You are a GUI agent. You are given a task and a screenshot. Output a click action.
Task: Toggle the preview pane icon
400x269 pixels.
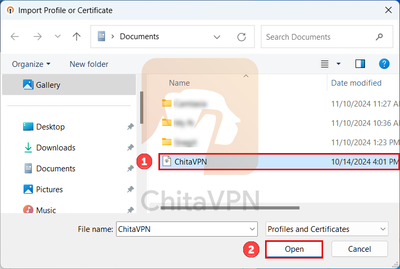[360, 64]
